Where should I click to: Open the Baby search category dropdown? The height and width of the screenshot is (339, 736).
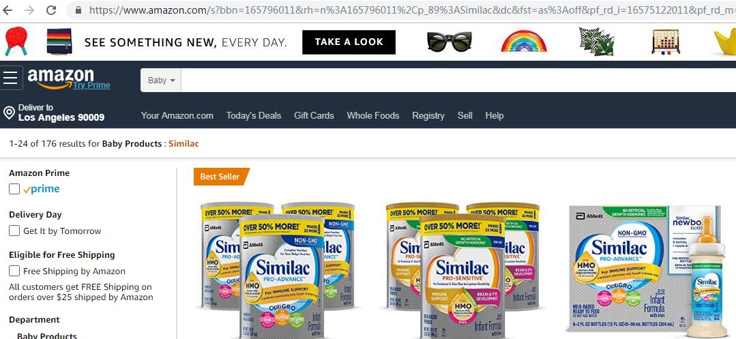pos(161,80)
